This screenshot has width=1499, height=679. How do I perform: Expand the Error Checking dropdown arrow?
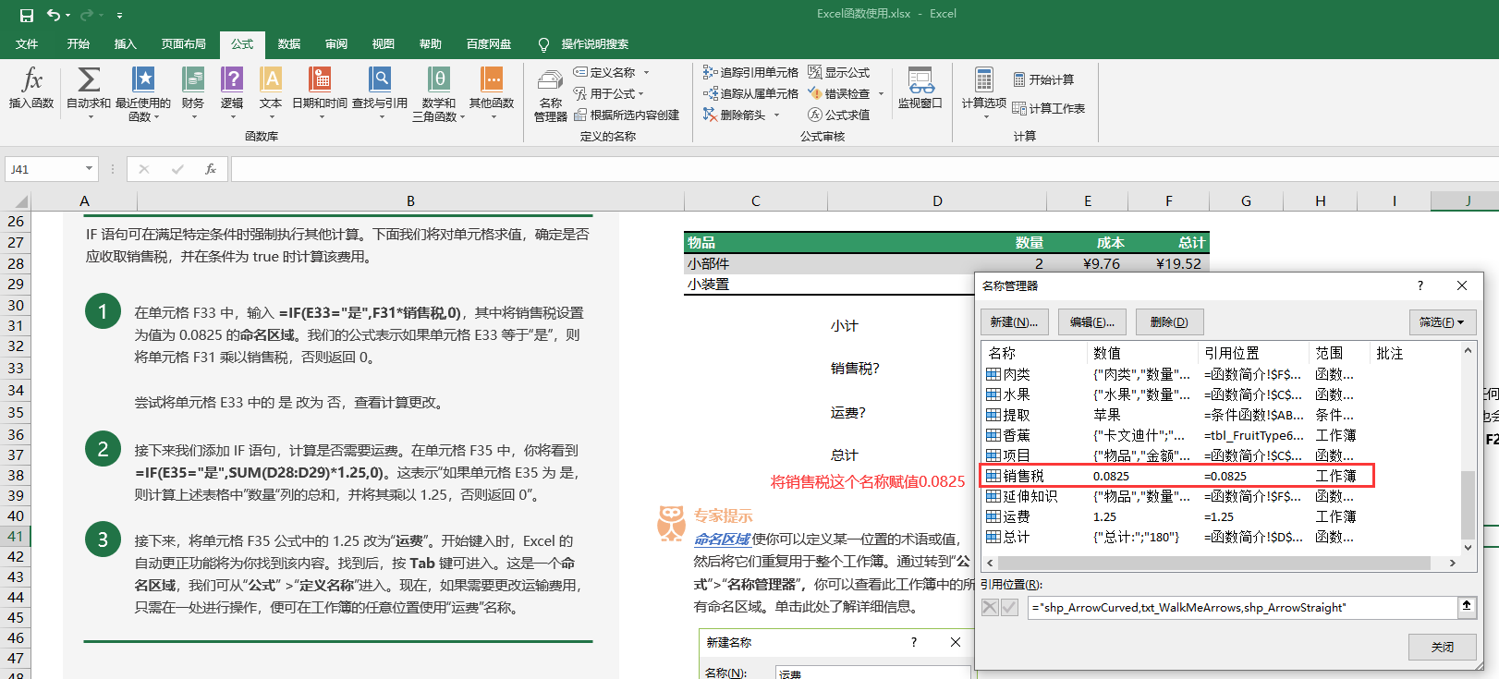(881, 93)
